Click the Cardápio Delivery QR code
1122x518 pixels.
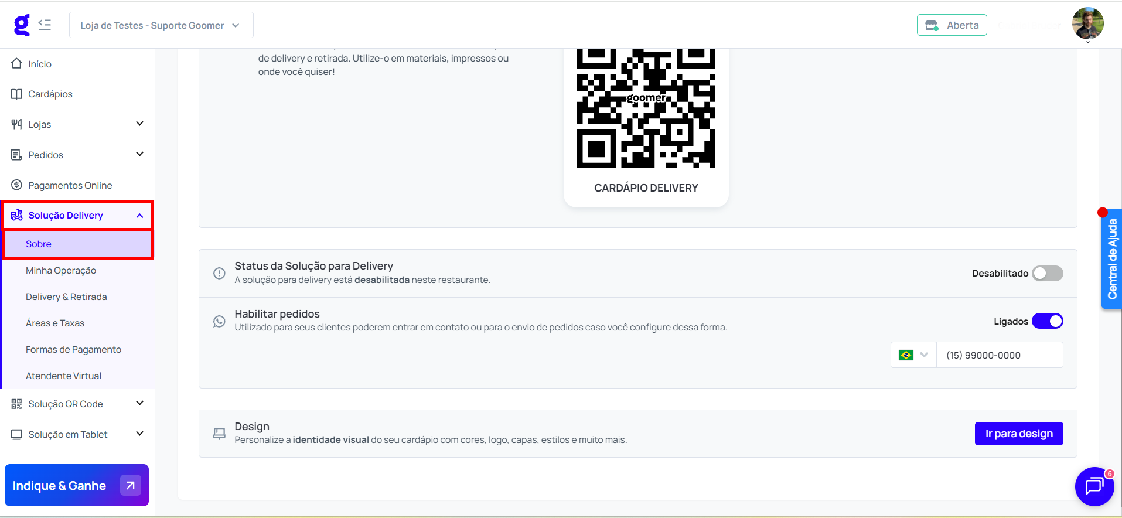(x=646, y=108)
